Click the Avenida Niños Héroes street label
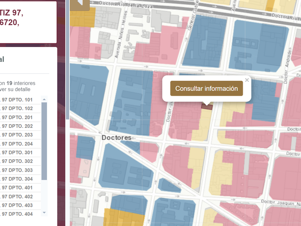The width and height of the screenshot is (301, 226). [121, 34]
